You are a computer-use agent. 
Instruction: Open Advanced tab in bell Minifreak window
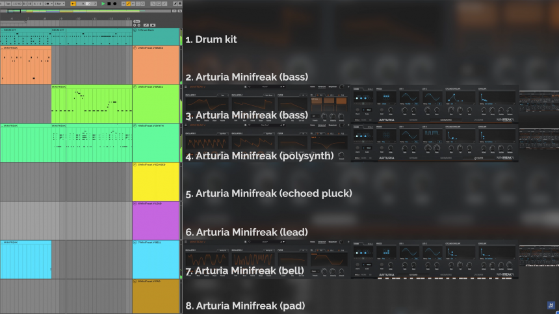[322, 242]
